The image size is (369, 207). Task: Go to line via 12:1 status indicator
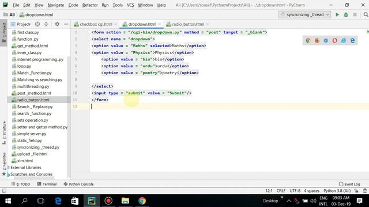(269, 191)
